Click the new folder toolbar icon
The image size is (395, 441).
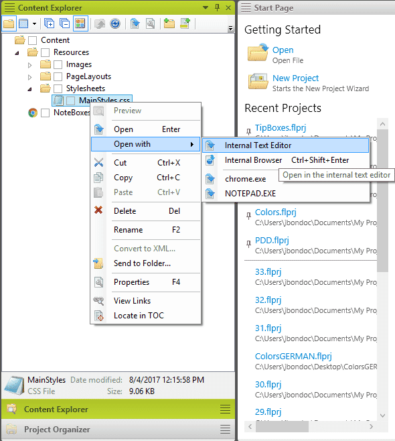pyautogui.click(x=169, y=23)
